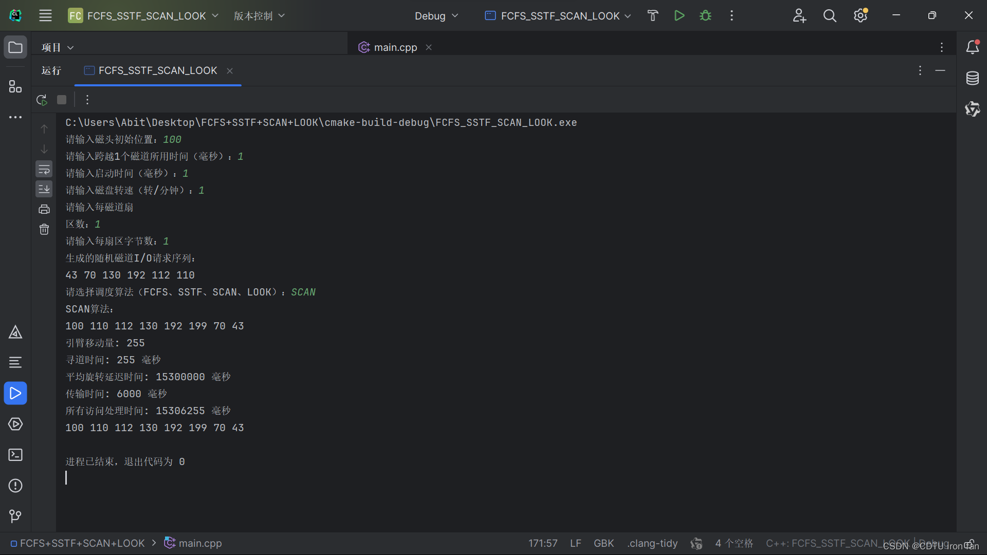Click the stop process button
Viewport: 987px width, 555px height.
[x=62, y=100]
